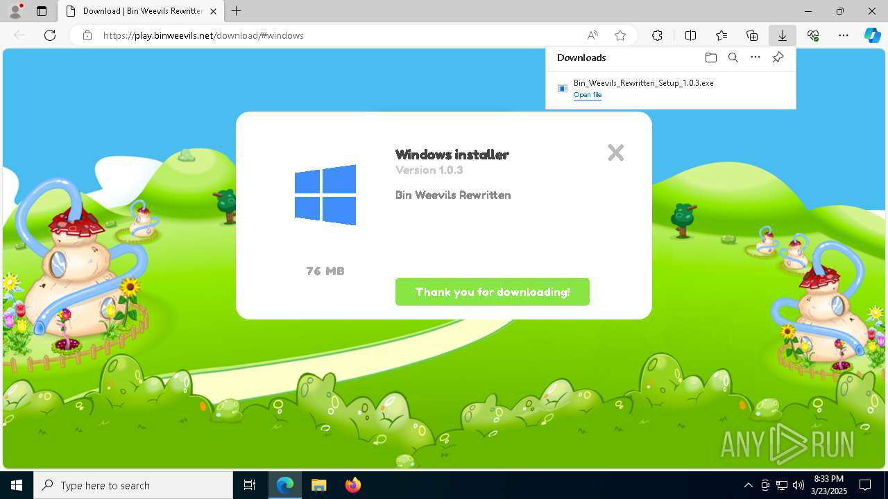This screenshot has height=499, width=888.
Task: Pin the Downloads panel
Action: pyautogui.click(x=778, y=58)
